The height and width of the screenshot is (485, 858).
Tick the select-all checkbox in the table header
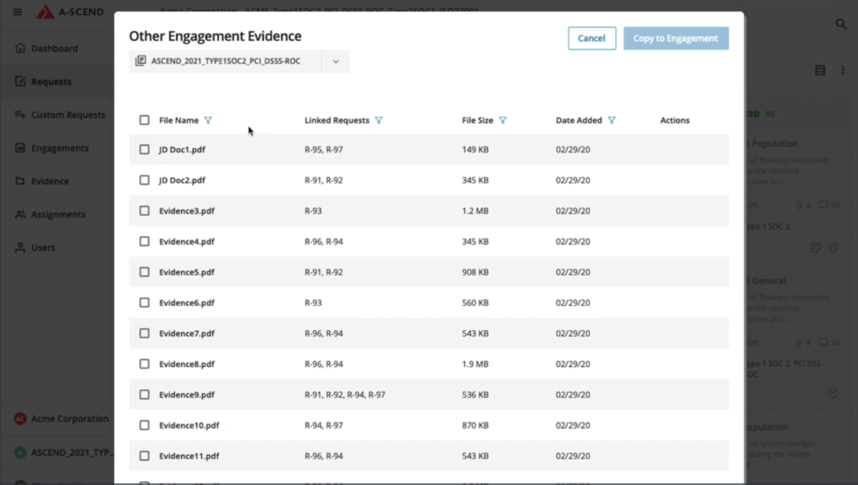point(144,120)
